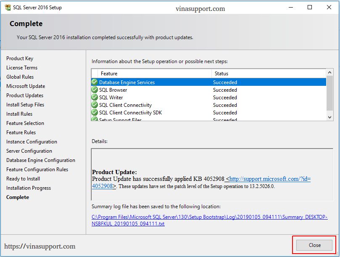Maximize the SQL Server 2016 Setup window

tap(310, 8)
